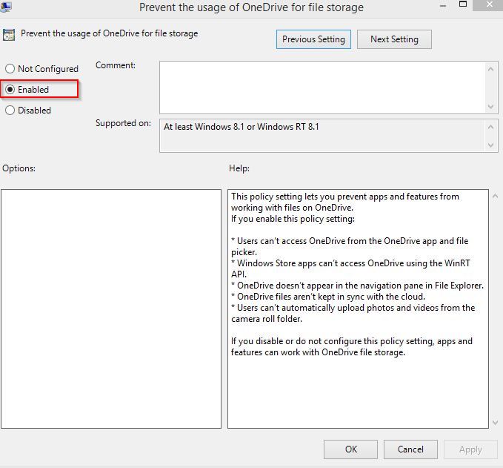The width and height of the screenshot is (503, 468).
Task: Click the 'Help:' label
Action: [239, 168]
